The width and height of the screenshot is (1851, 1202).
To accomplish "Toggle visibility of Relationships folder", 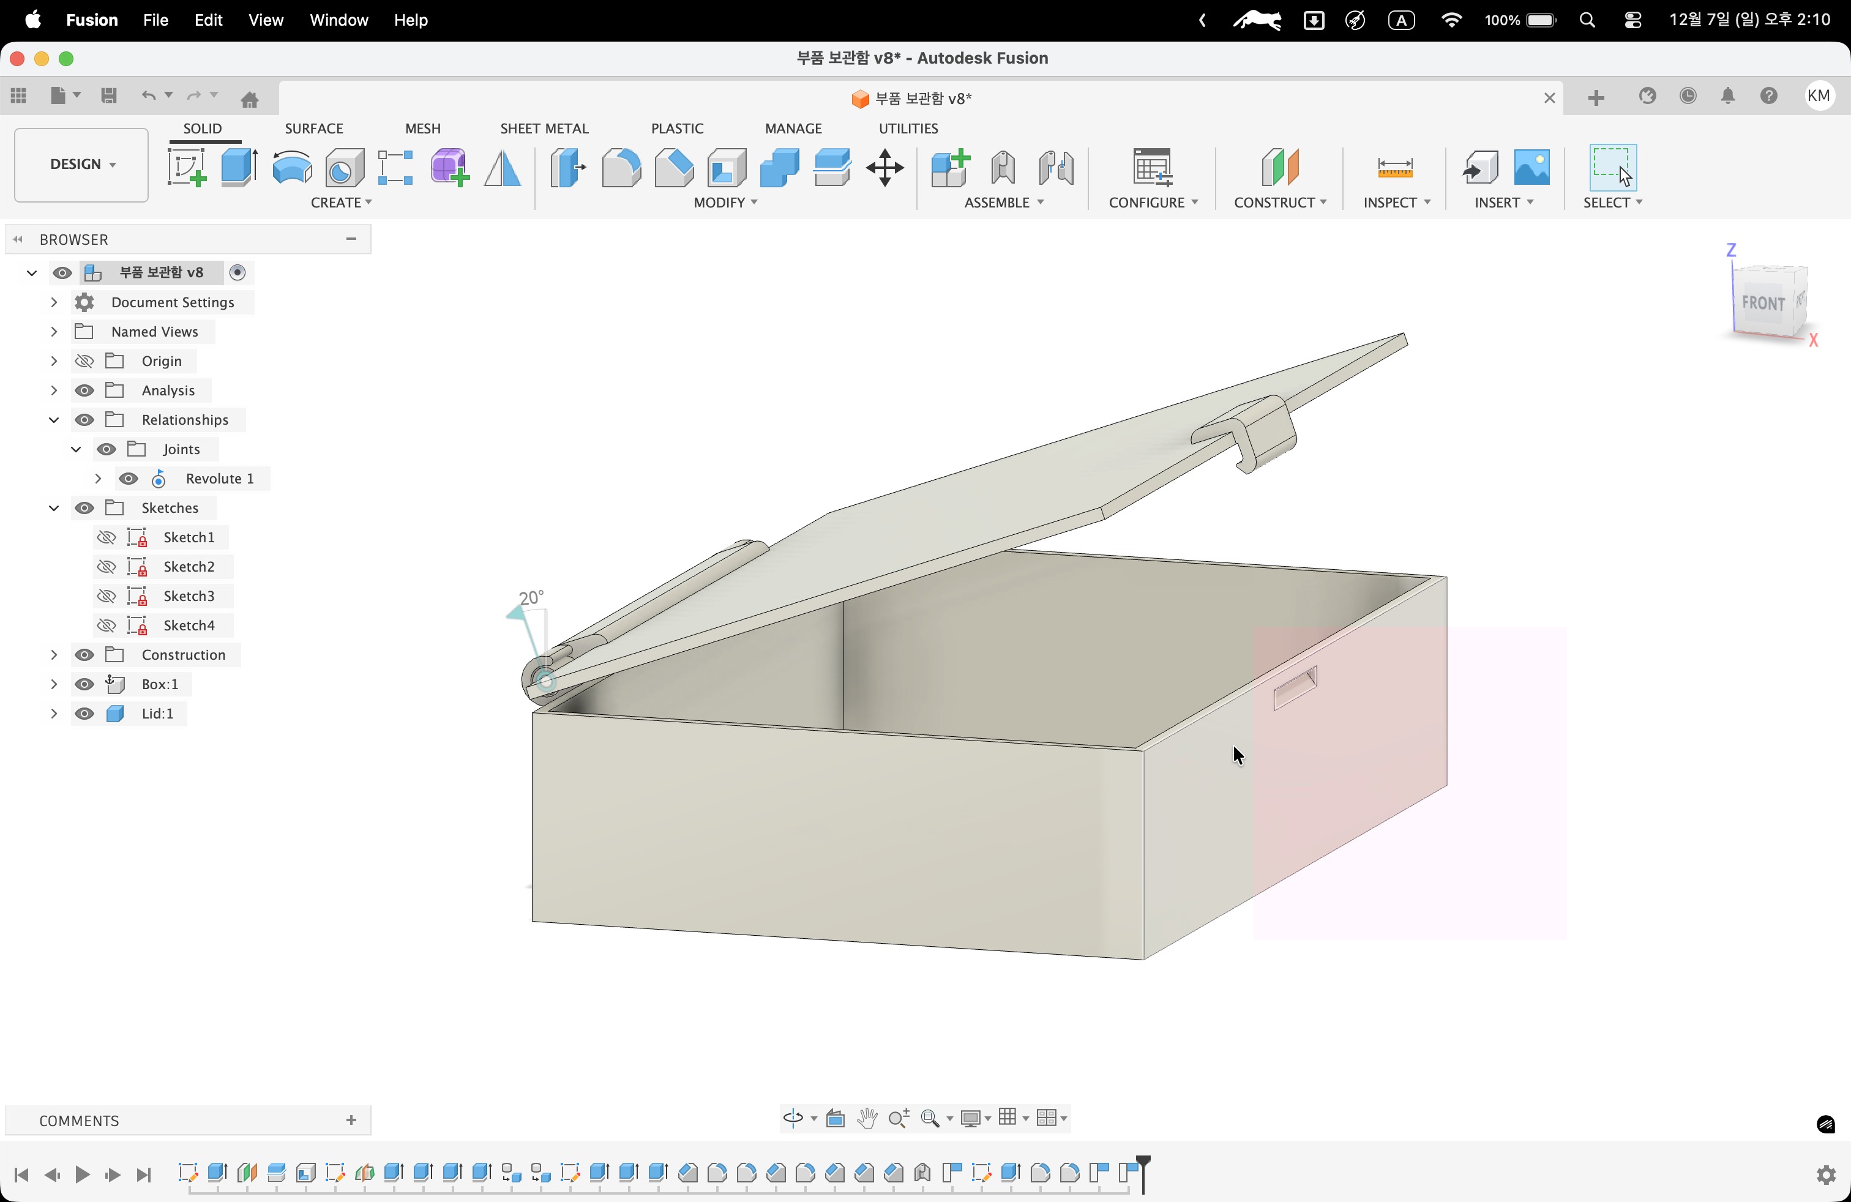I will (84, 420).
